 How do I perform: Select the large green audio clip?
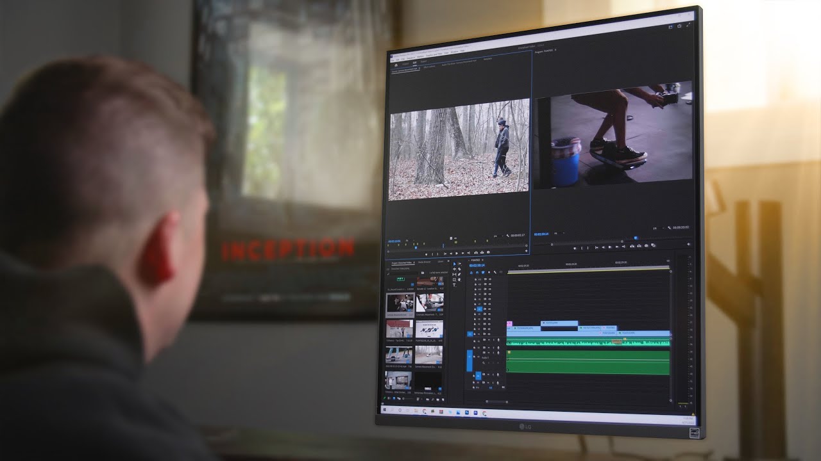588,362
